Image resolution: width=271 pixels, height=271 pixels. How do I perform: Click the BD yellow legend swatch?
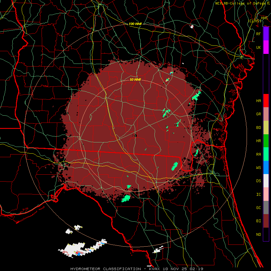coord(266,127)
